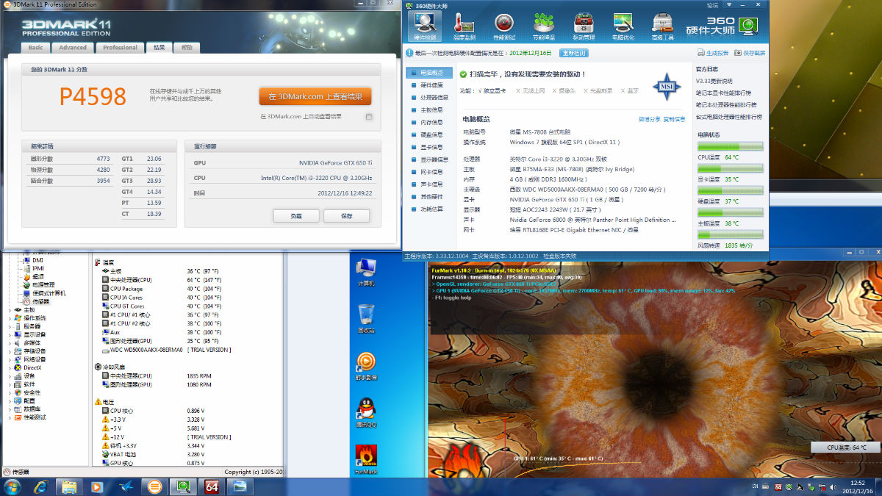Open 360 title bar dropdown menu arrow

[728, 4]
